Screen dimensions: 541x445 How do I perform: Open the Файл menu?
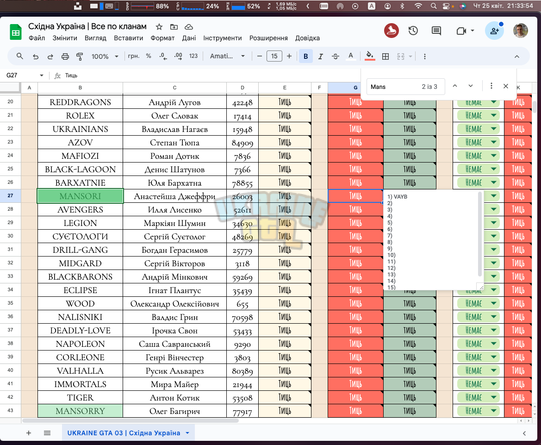(37, 38)
